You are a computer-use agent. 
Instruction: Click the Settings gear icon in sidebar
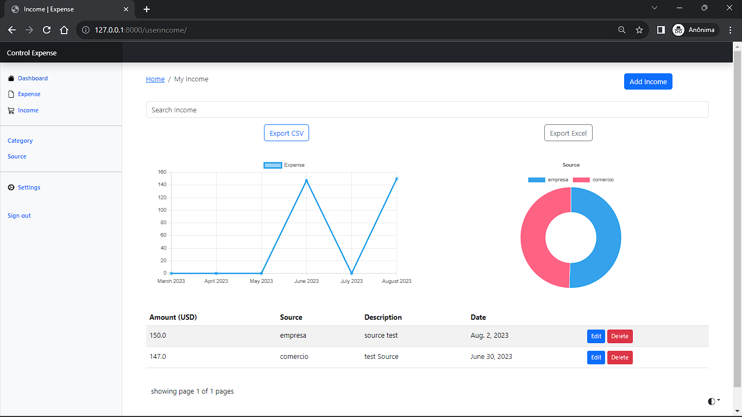pyautogui.click(x=11, y=187)
